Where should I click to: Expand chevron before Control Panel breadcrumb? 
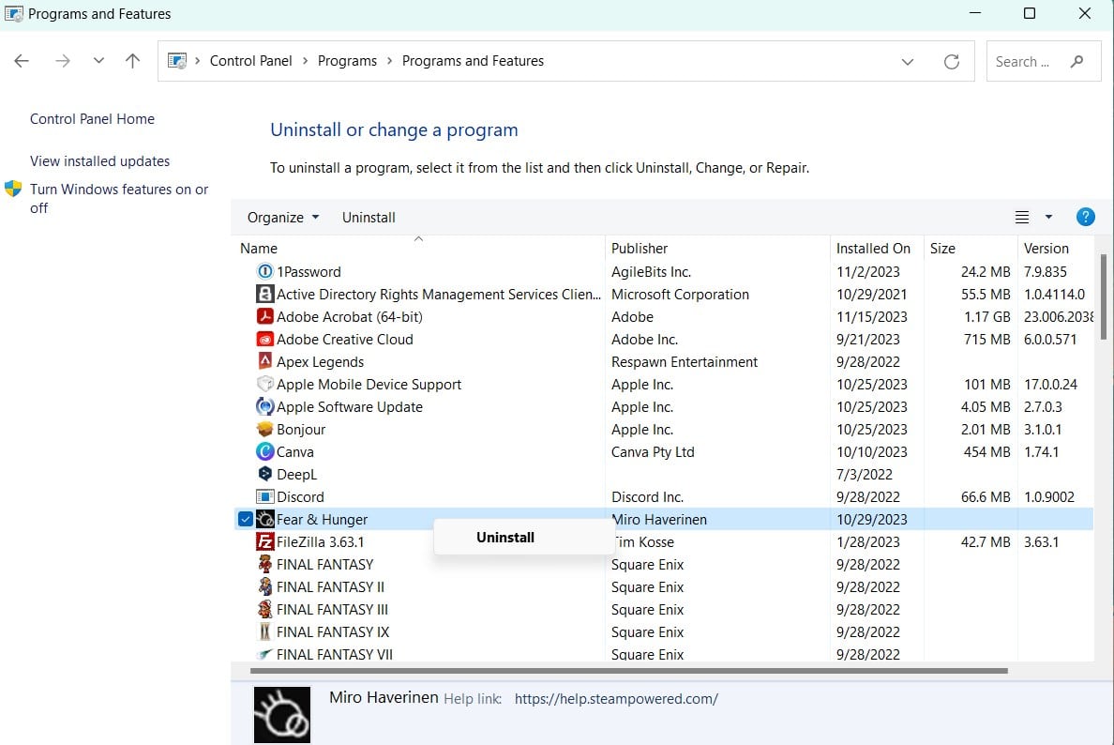197,61
